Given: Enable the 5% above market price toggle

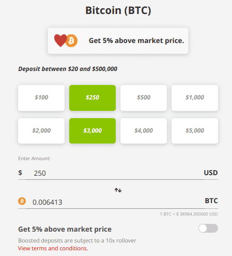Looking at the screenshot, I should 208,229.
